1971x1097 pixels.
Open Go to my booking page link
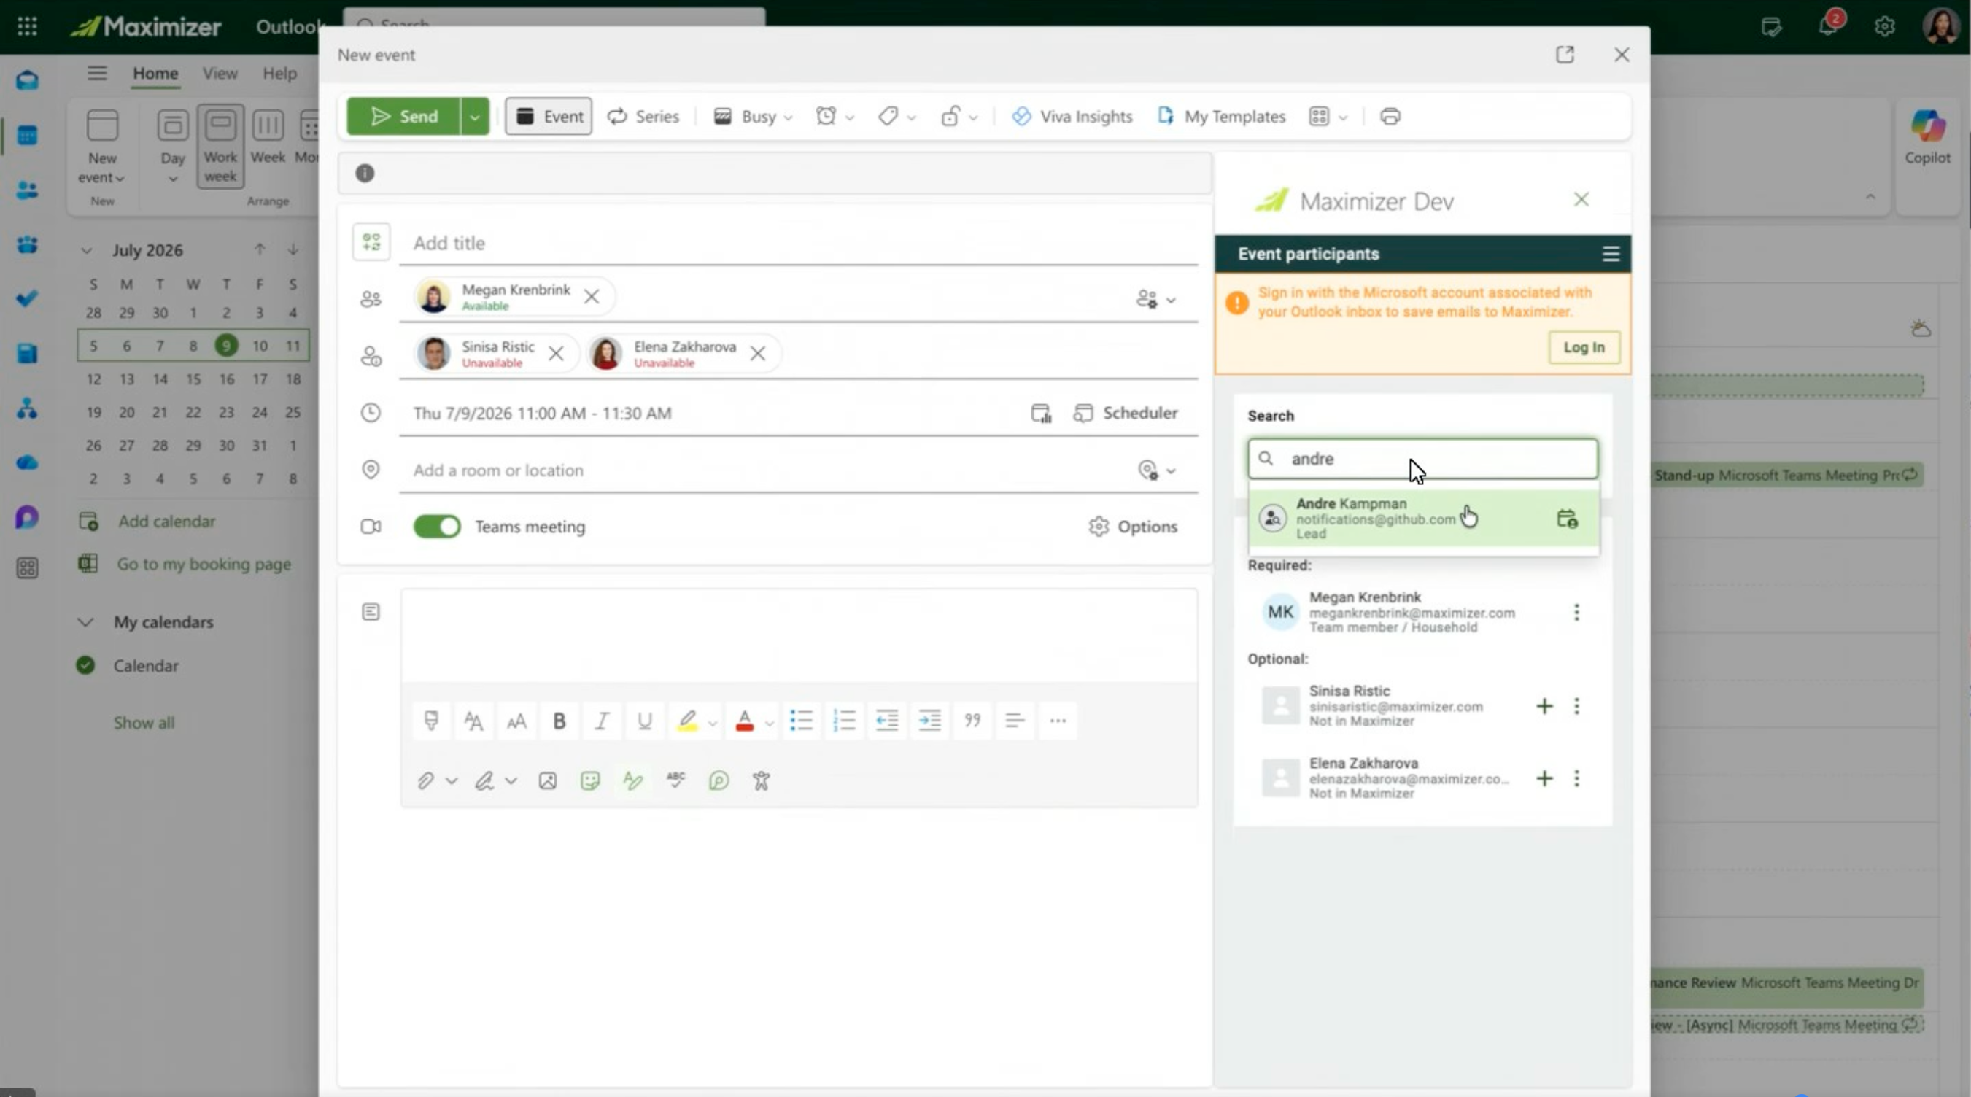[x=204, y=564]
